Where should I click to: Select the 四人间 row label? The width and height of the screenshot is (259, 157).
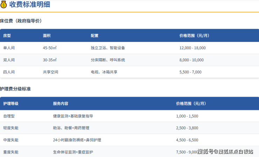9,72
